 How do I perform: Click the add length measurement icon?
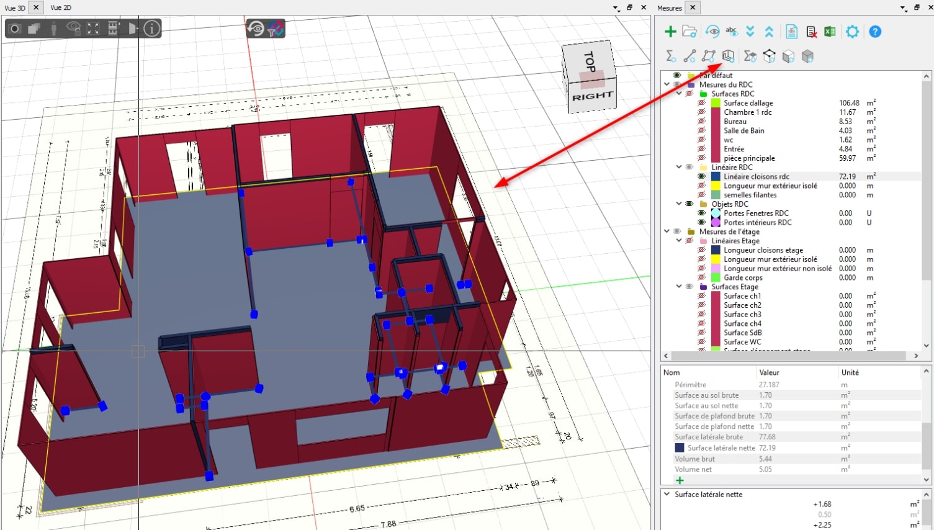pyautogui.click(x=689, y=56)
